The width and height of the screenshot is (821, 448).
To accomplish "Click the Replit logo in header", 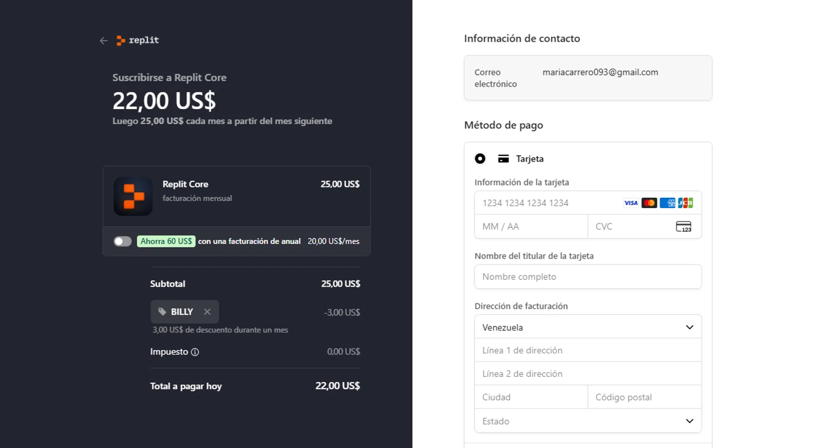I will 137,41.
